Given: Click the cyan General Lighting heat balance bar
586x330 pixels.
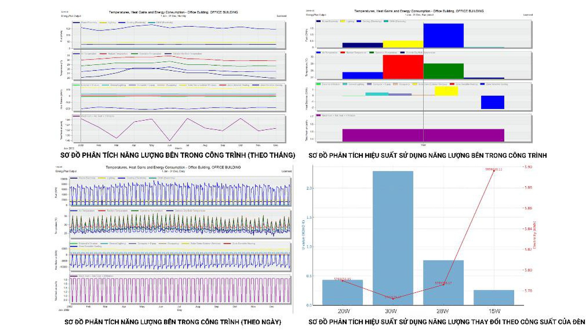Looking at the screenshot, I should pyautogui.click(x=377, y=94).
